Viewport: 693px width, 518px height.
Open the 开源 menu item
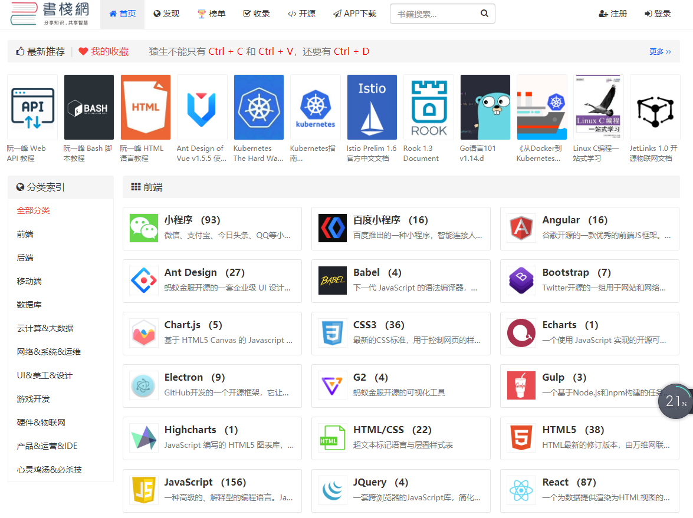(301, 14)
